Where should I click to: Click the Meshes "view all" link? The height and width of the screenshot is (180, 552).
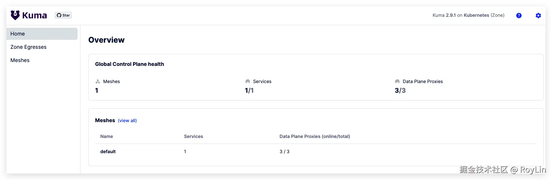tap(127, 121)
